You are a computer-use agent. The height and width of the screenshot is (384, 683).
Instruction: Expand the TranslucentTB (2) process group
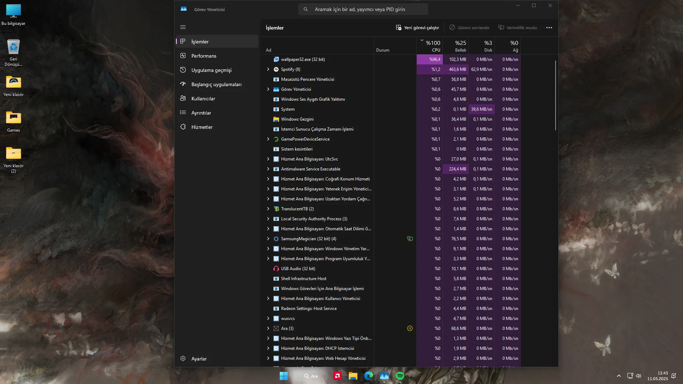268,209
